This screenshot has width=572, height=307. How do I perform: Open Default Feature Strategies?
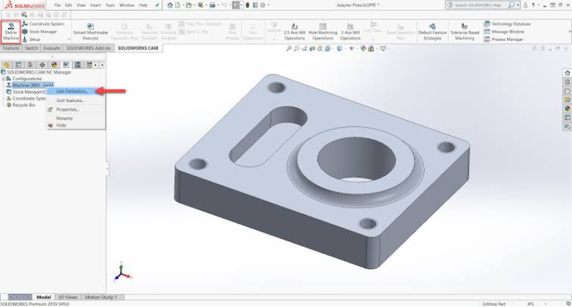click(x=433, y=31)
